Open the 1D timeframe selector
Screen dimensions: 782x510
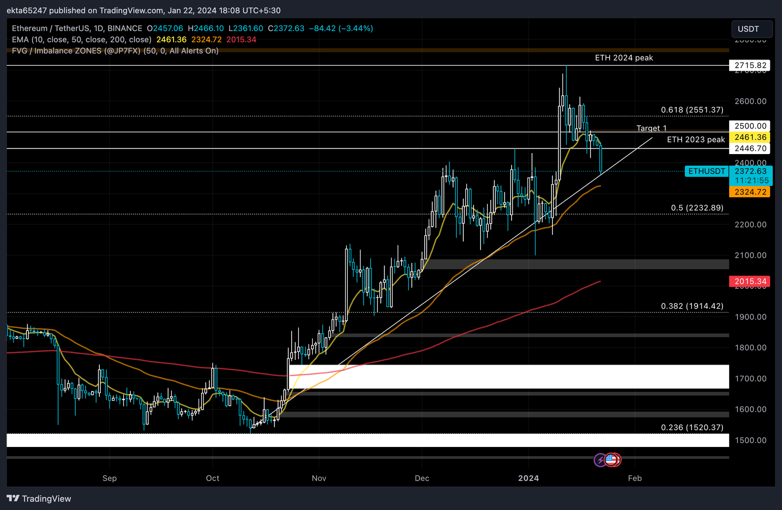click(x=98, y=28)
